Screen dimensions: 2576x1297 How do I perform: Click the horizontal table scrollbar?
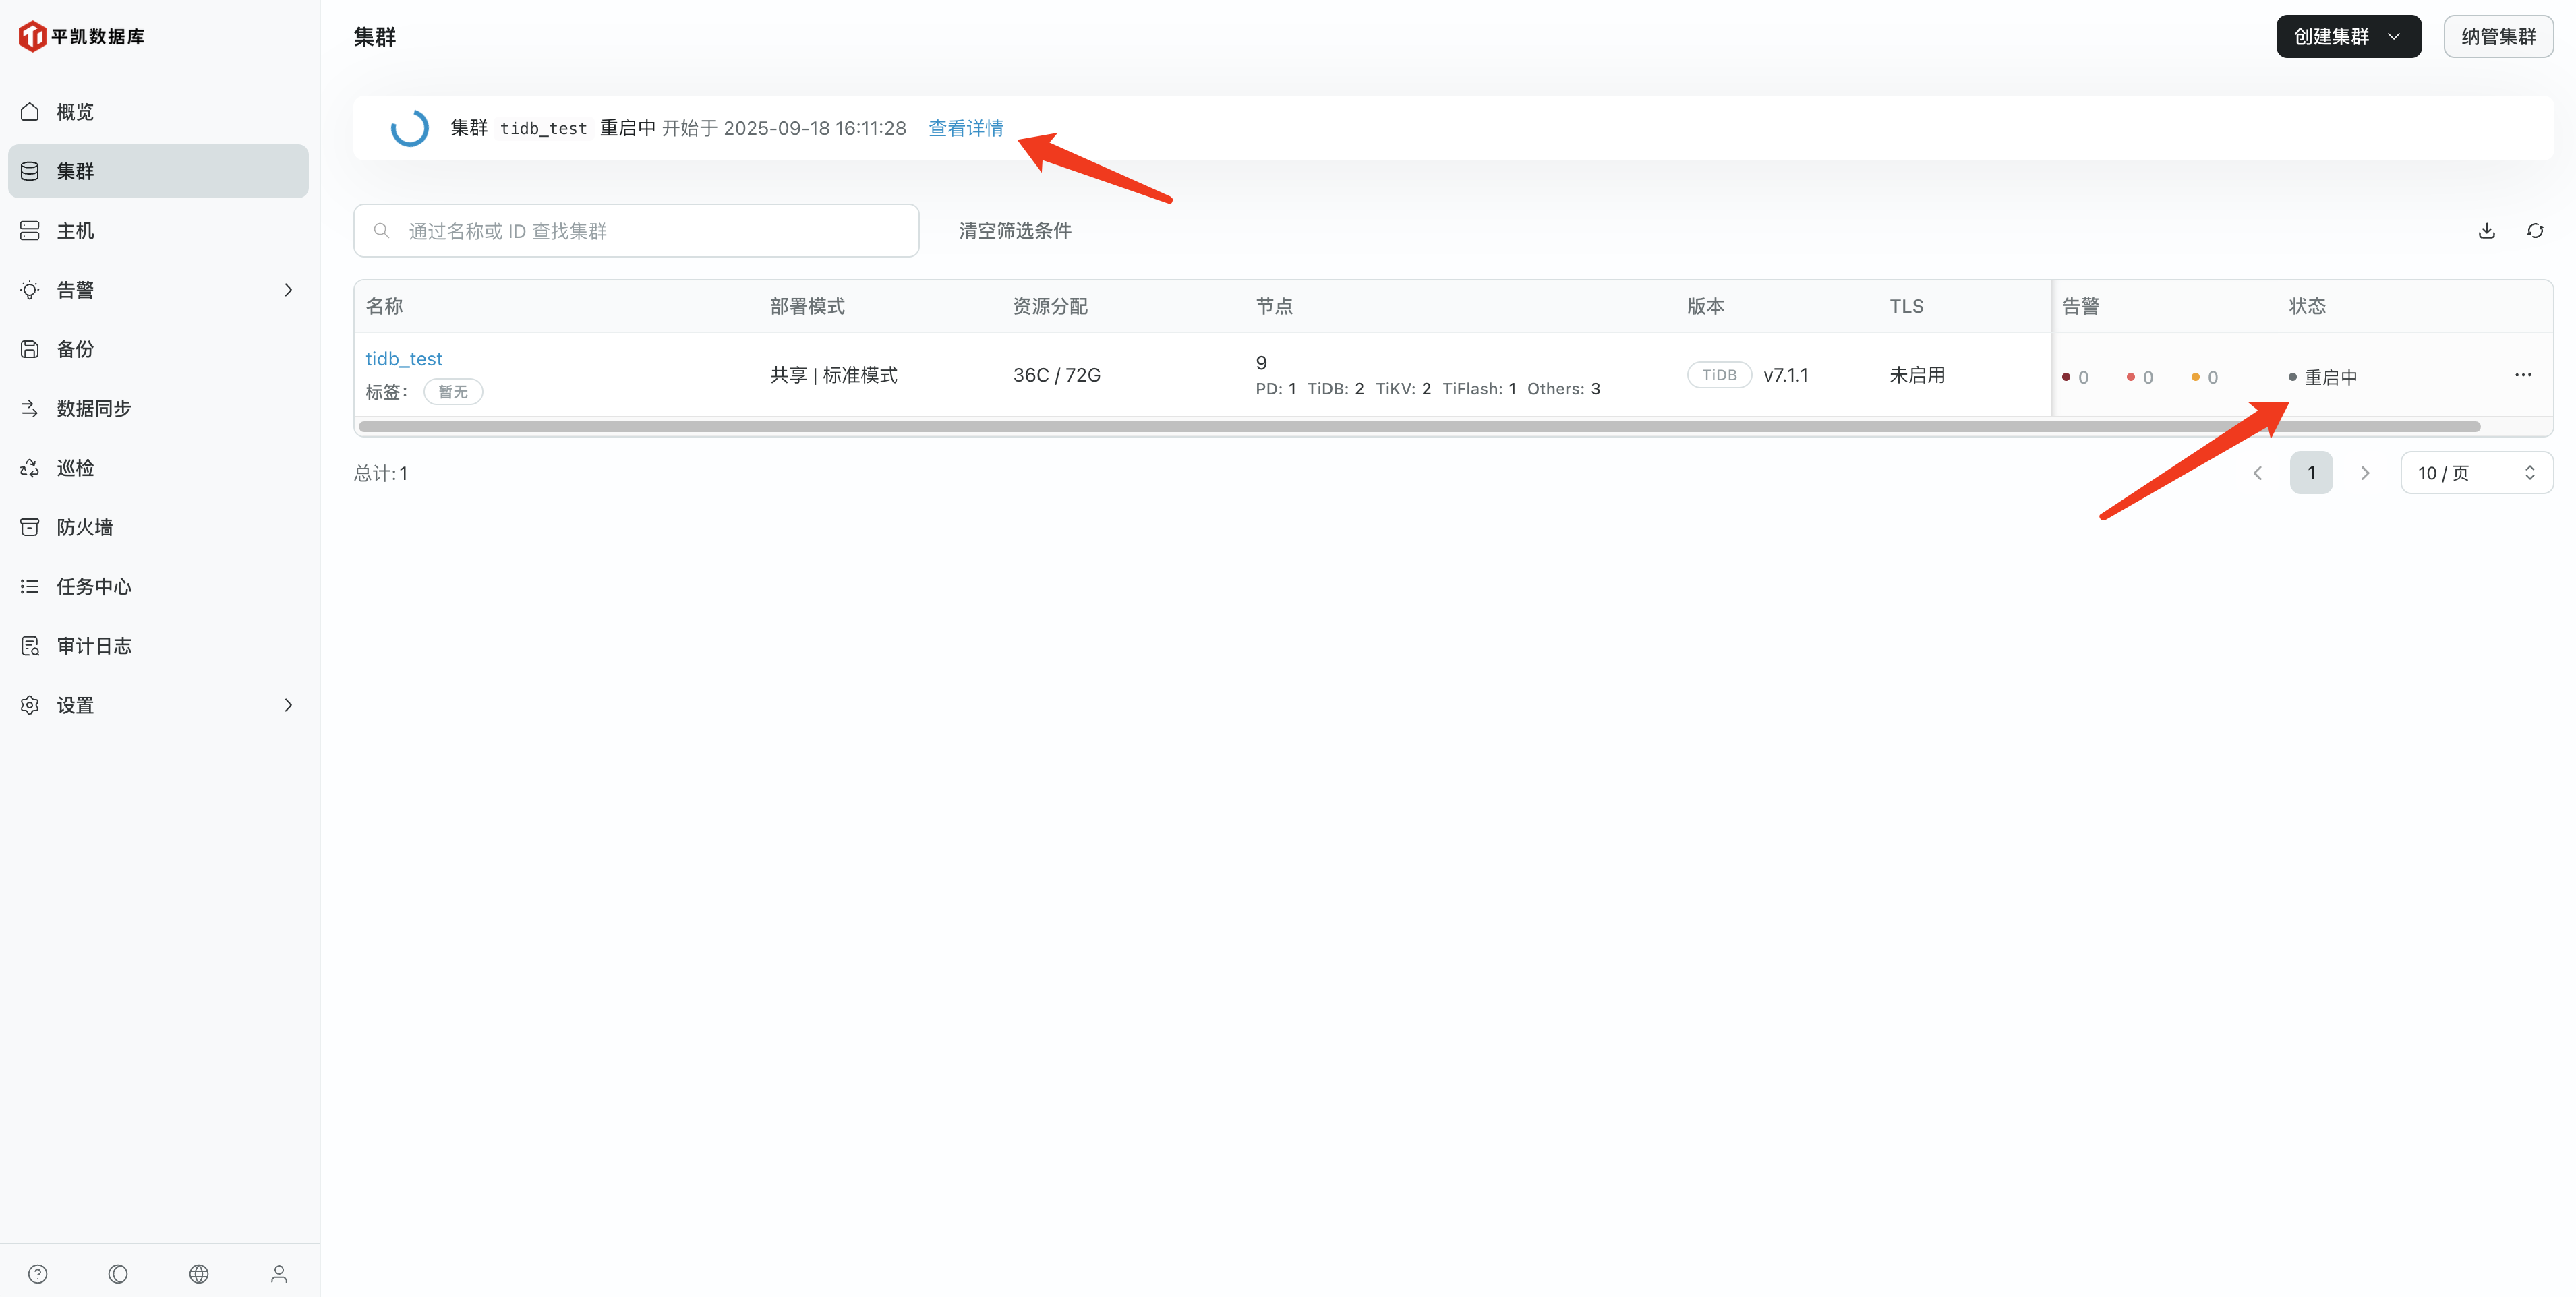click(1400, 426)
